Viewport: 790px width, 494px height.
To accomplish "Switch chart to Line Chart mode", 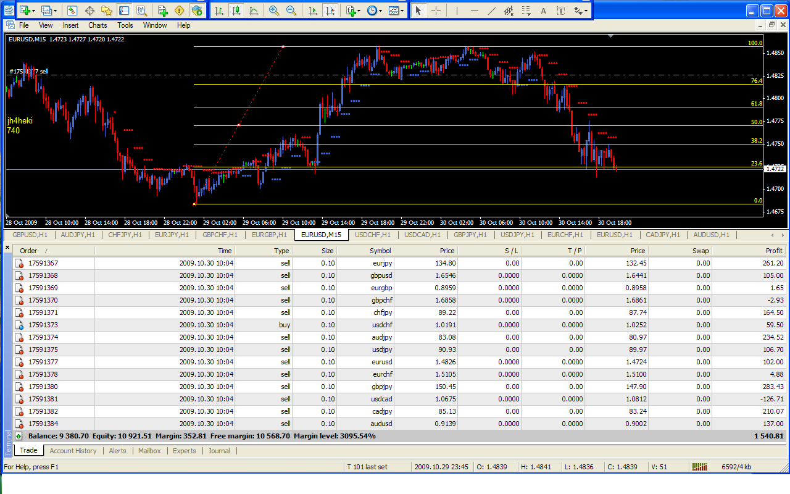I will (253, 10).
